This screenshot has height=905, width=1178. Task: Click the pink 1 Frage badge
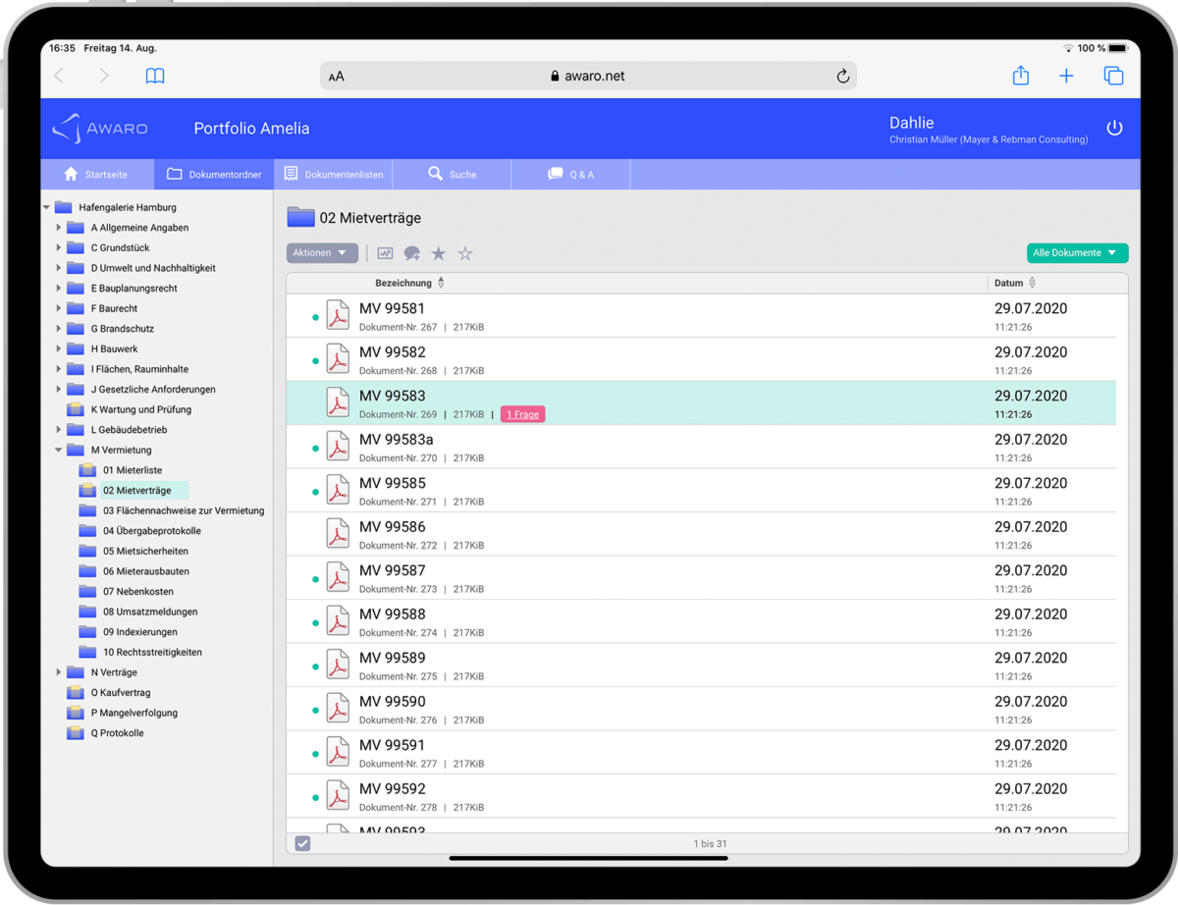522,414
